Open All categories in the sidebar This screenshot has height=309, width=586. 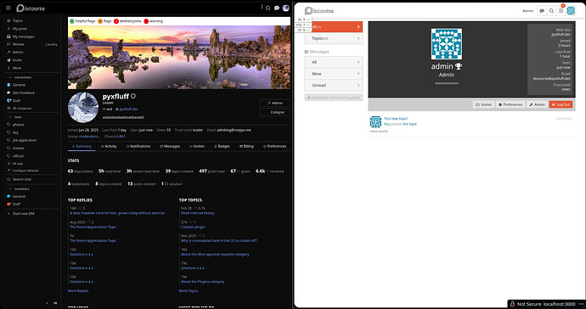pos(22,109)
